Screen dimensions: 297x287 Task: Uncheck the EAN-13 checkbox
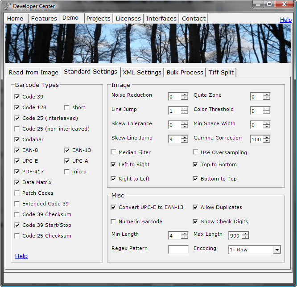67,150
